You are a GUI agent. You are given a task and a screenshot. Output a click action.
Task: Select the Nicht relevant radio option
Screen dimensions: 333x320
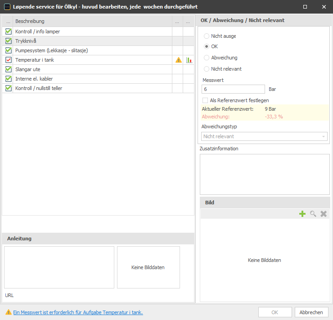[207, 69]
